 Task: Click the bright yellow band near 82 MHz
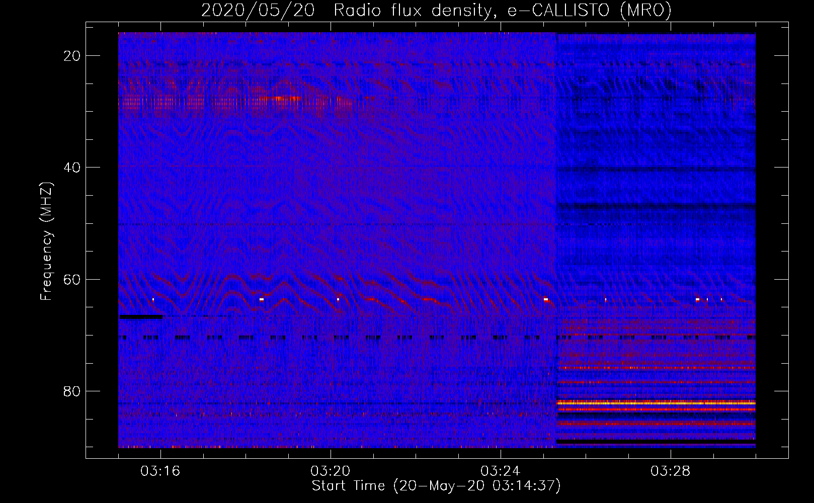(x=656, y=403)
